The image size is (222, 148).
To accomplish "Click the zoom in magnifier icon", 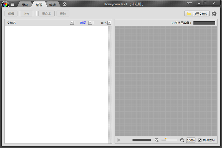I will pos(182,140).
